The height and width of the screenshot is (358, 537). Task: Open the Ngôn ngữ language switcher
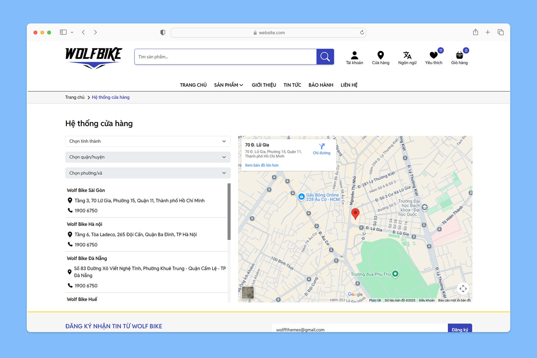point(407,55)
